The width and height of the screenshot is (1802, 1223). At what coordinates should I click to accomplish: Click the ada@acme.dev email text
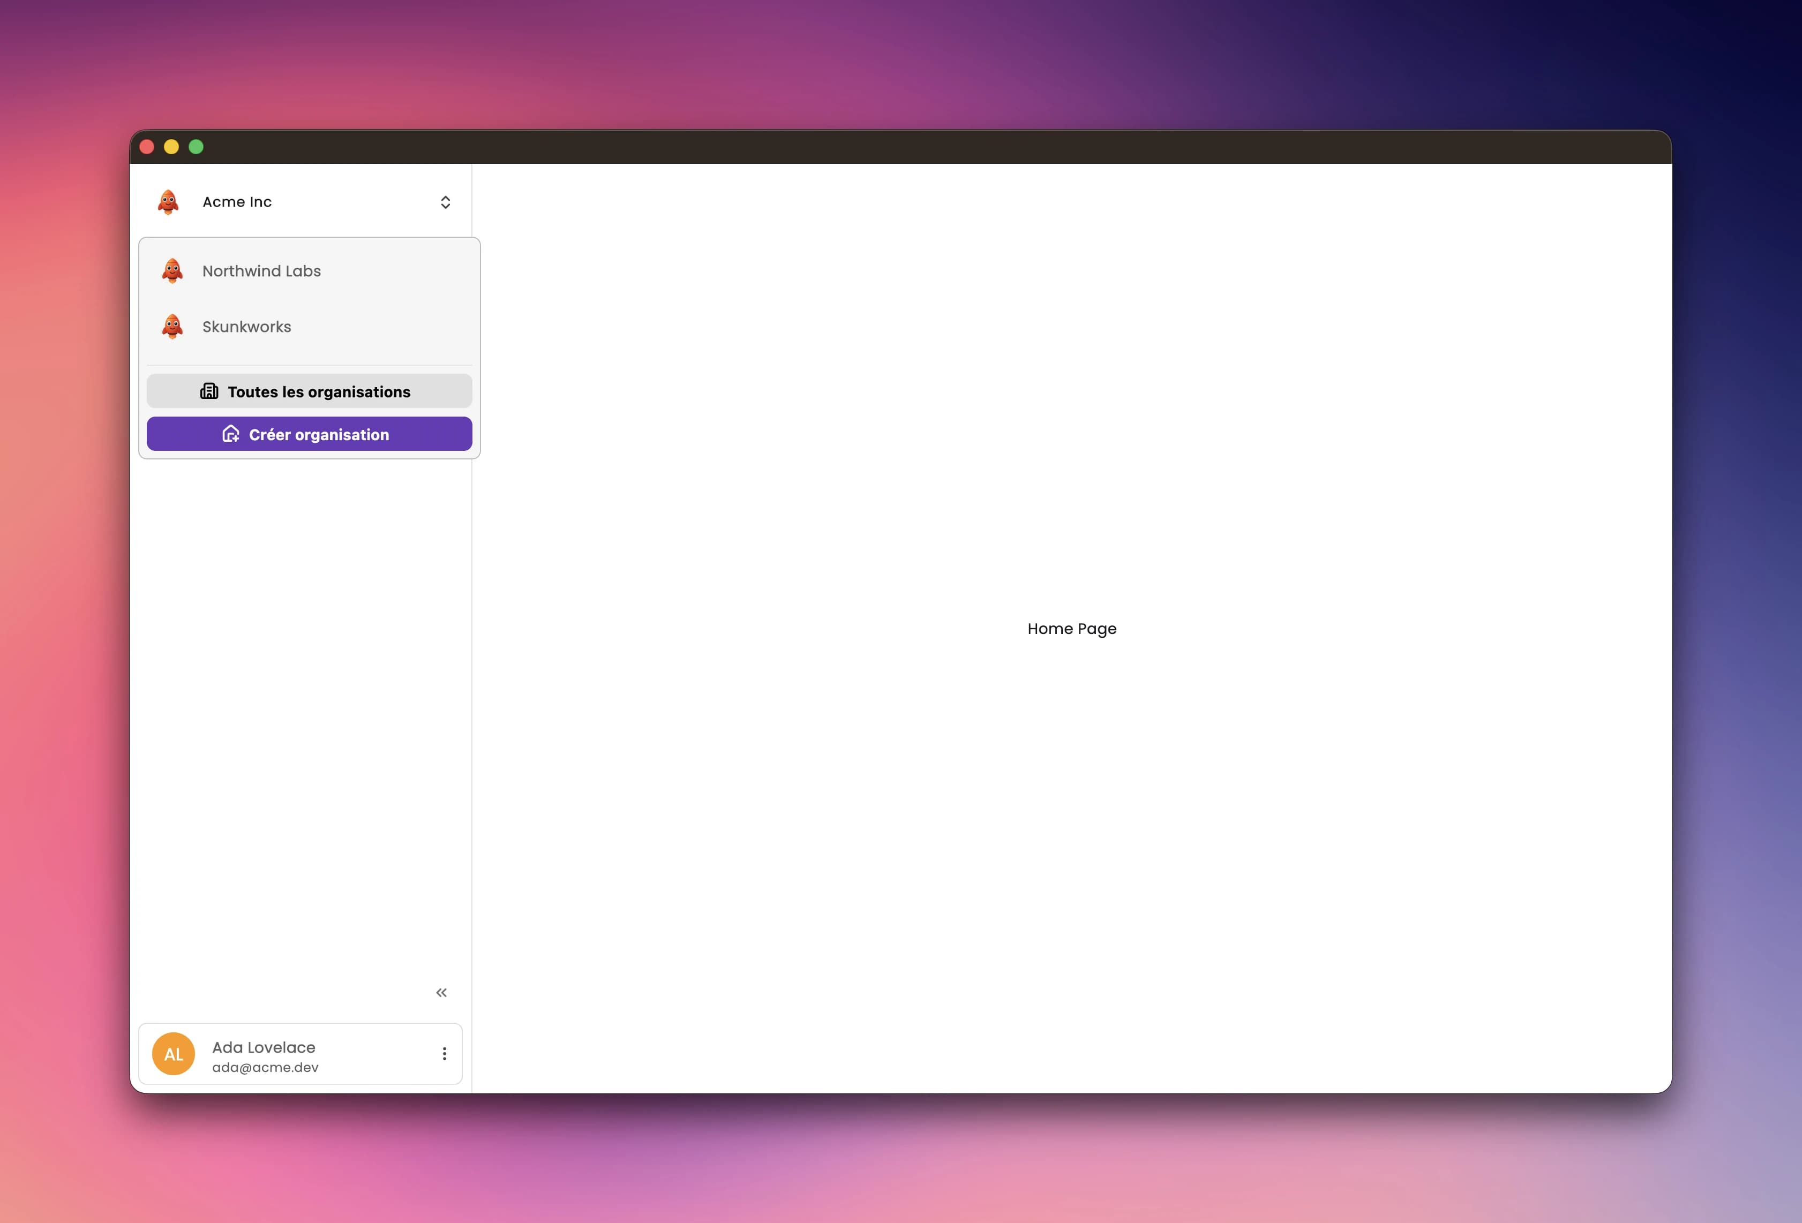click(265, 1067)
